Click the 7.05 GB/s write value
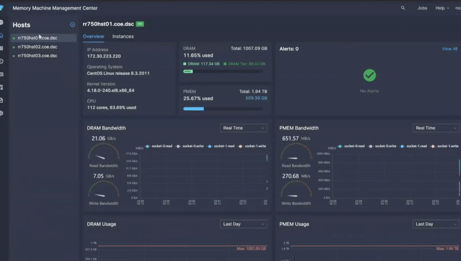 coord(104,176)
